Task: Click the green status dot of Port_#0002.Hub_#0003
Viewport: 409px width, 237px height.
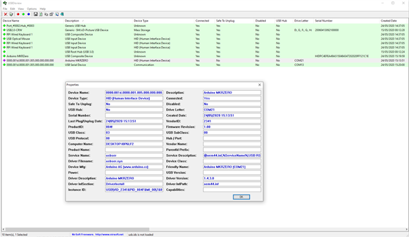Action: click(x=4, y=26)
